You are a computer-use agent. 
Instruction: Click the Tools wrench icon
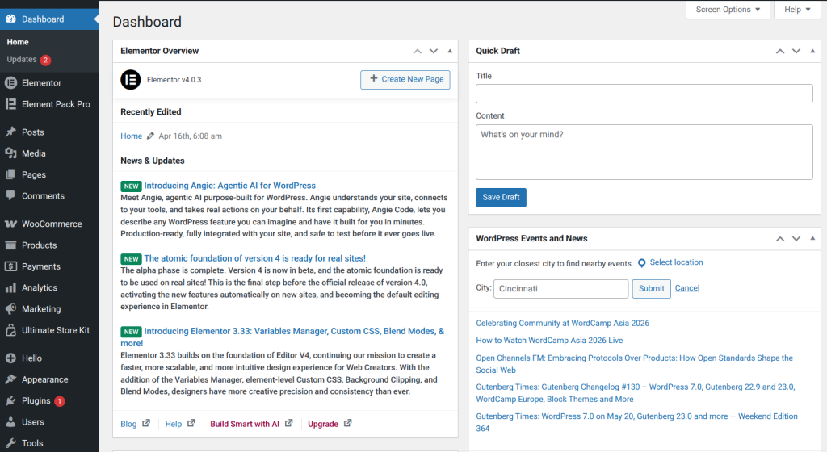click(x=10, y=443)
